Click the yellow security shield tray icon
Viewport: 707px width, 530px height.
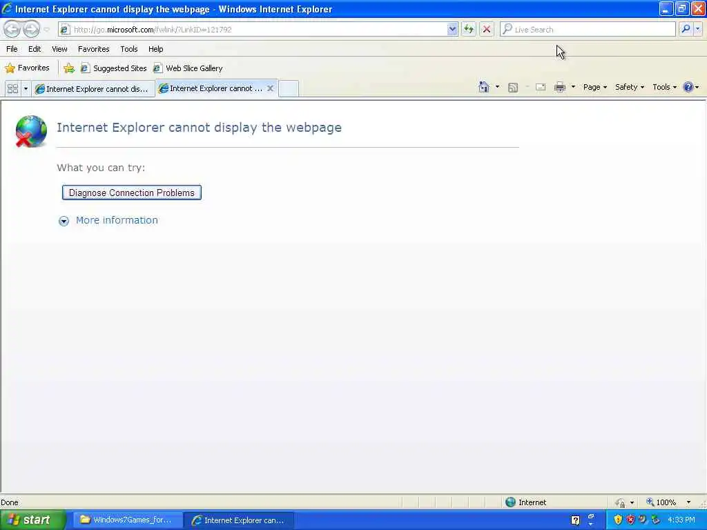(x=618, y=520)
